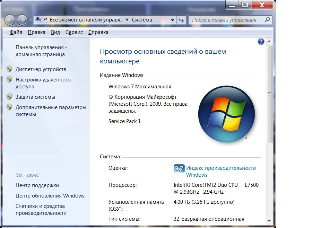Click the scrollbar down arrow
Screen dimensions: 312x228
269,221
